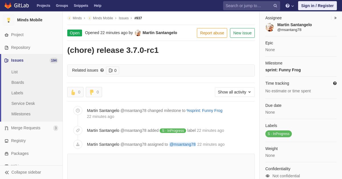
Task: Click Martin Santangelo author name link
Action: coord(160,33)
